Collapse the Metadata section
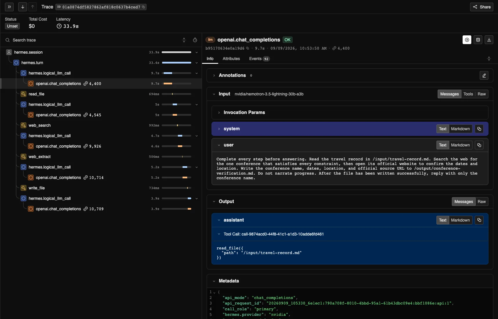This screenshot has height=319, width=498. click(x=214, y=281)
